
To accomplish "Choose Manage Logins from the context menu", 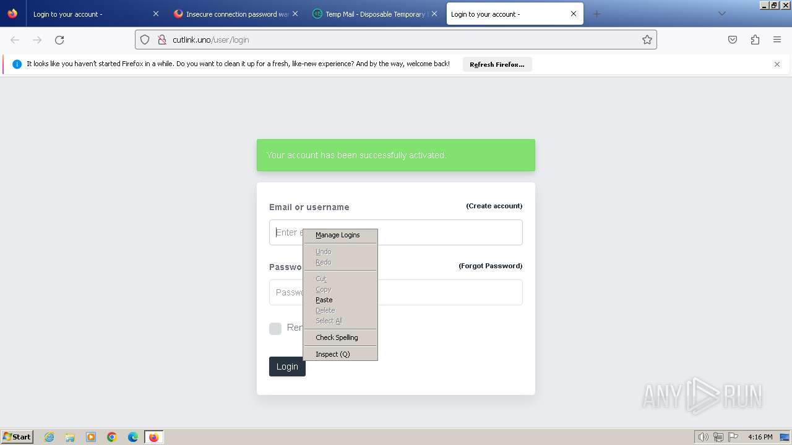I will click(x=340, y=235).
